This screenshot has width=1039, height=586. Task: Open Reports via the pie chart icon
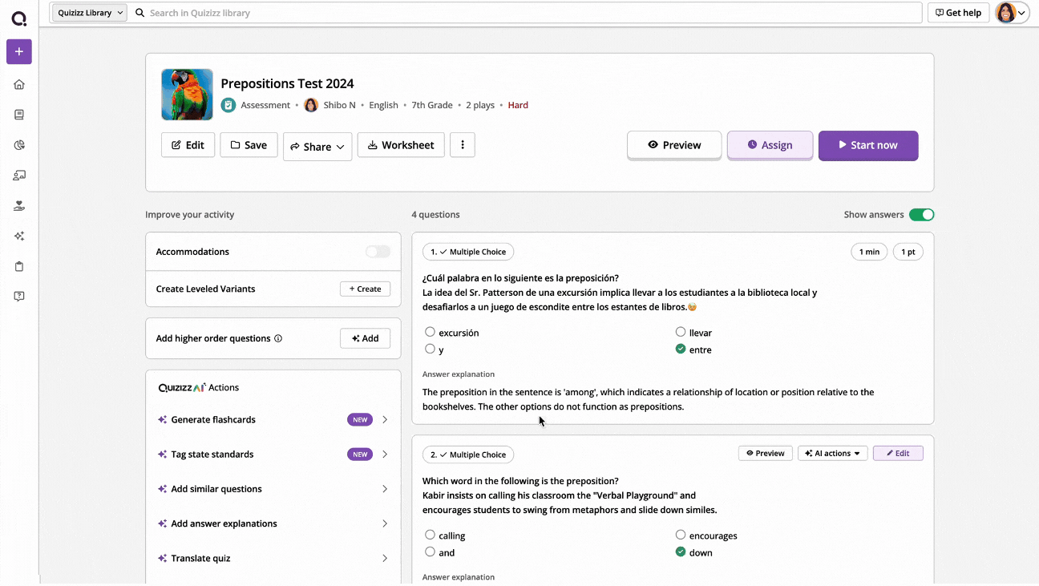(x=19, y=144)
